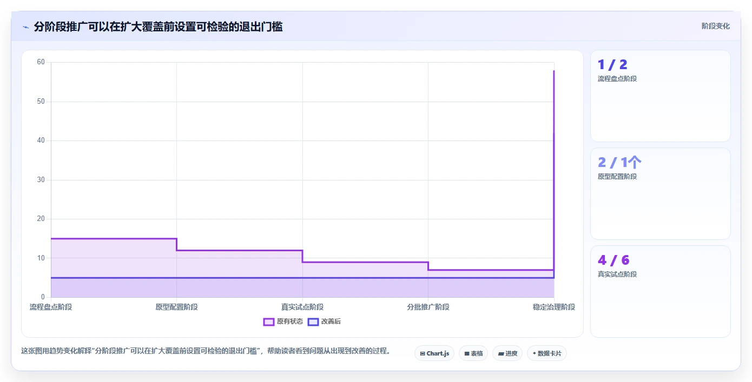Click the 流程盘点阶段 x-axis label
The width and height of the screenshot is (752, 382).
(x=51, y=307)
